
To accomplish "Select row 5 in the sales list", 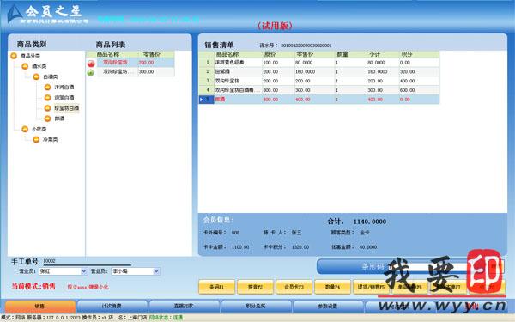I will 319,100.
